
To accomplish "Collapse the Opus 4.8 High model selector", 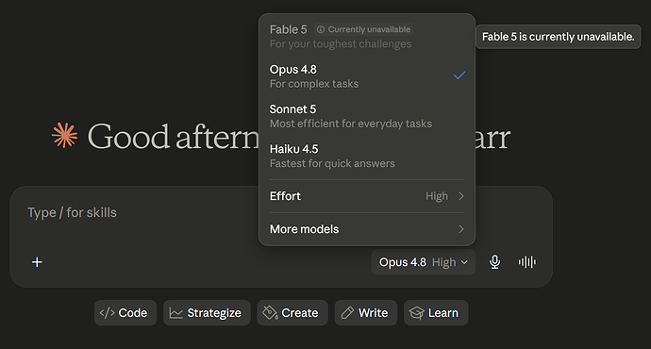I will [x=423, y=262].
